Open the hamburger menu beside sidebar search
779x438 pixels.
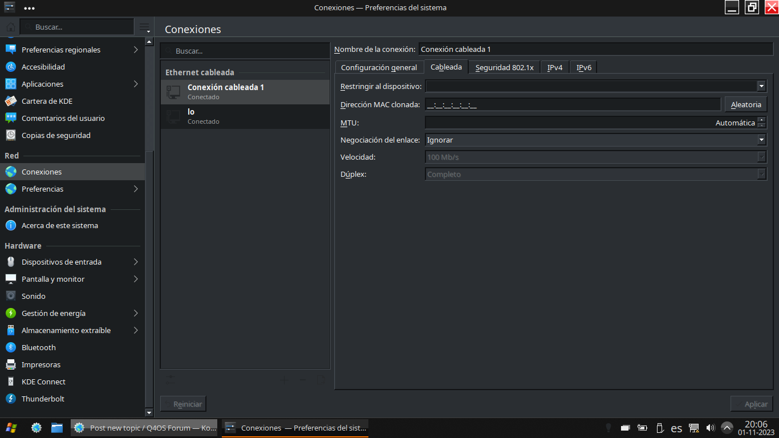click(144, 27)
